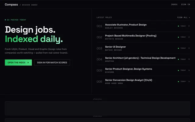The height and width of the screenshot is (122, 195).
Task: Click the HADLEY DESIGNS company name
Action: pos(114,28)
